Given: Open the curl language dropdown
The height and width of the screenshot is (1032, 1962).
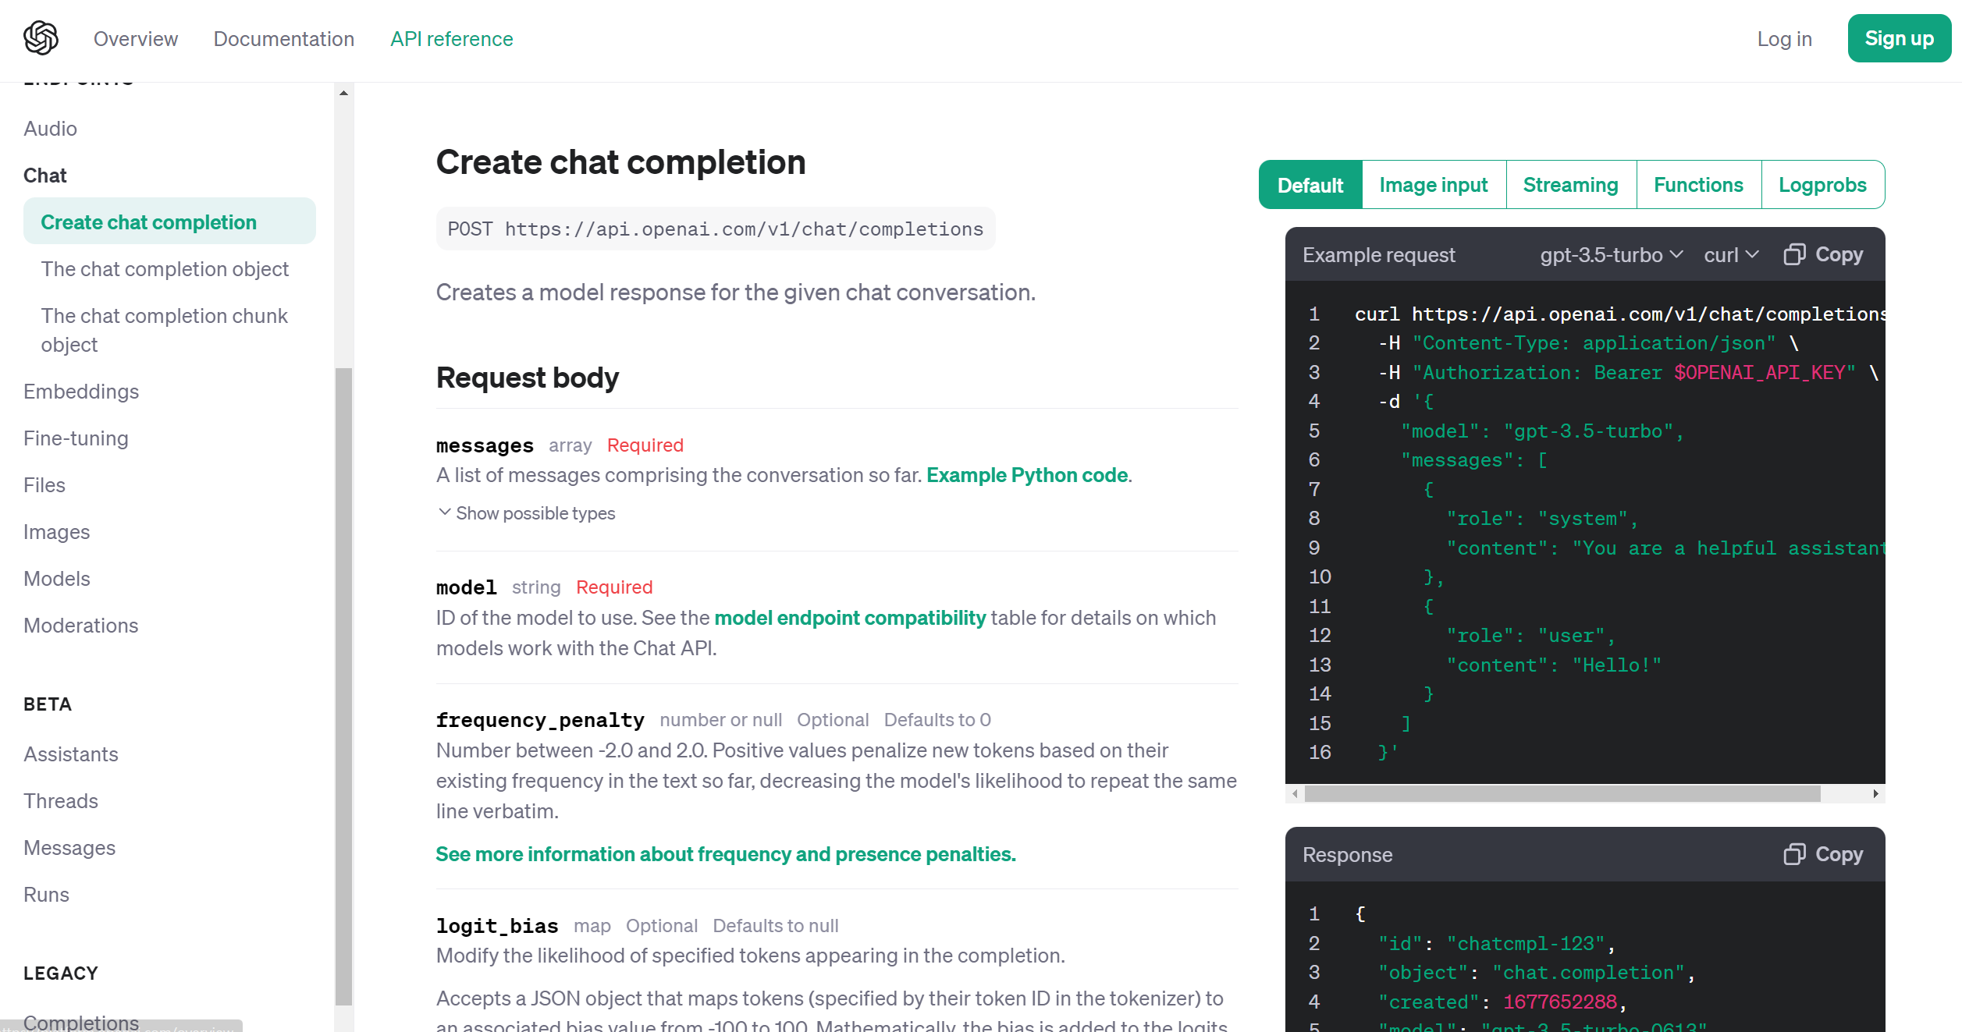Looking at the screenshot, I should (x=1730, y=255).
